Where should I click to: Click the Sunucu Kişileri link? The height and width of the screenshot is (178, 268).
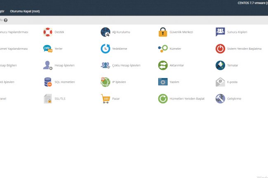(237, 32)
